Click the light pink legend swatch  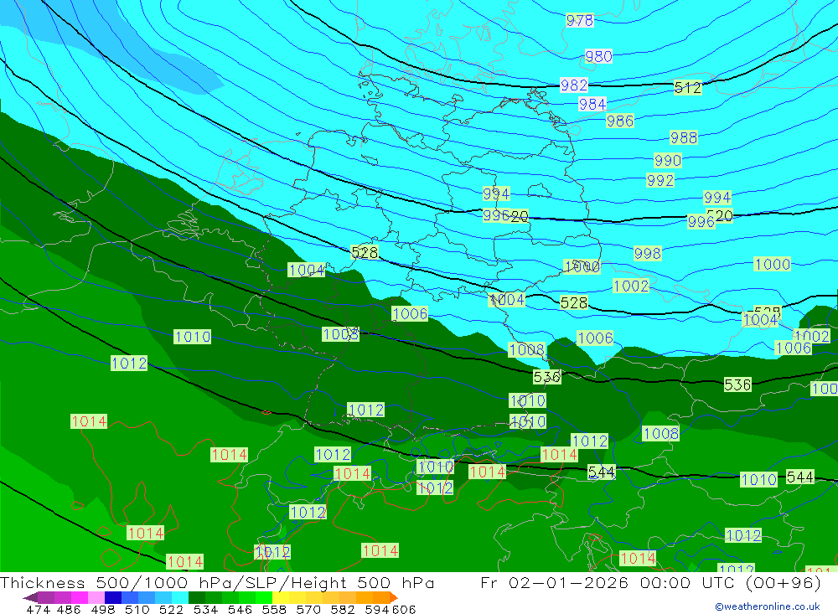click(x=96, y=597)
